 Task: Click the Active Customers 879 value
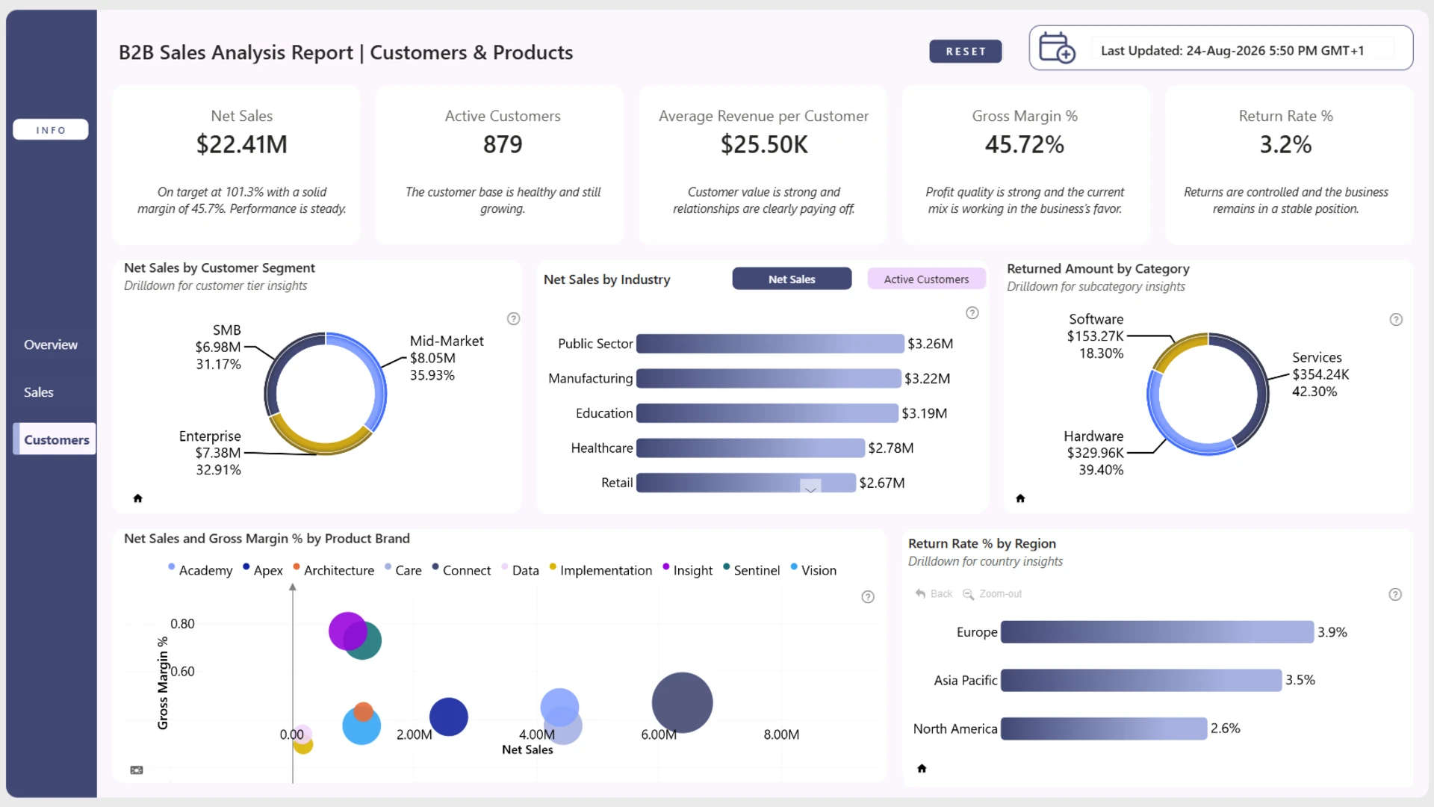click(503, 144)
